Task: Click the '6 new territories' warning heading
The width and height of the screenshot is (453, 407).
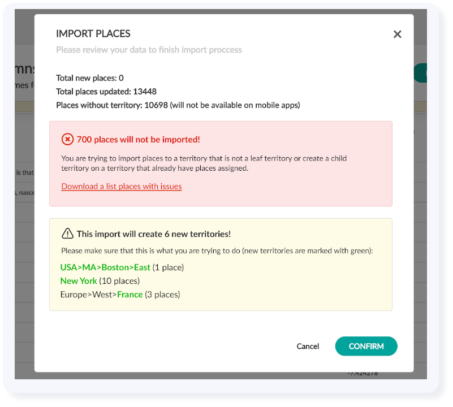Action: [x=154, y=233]
